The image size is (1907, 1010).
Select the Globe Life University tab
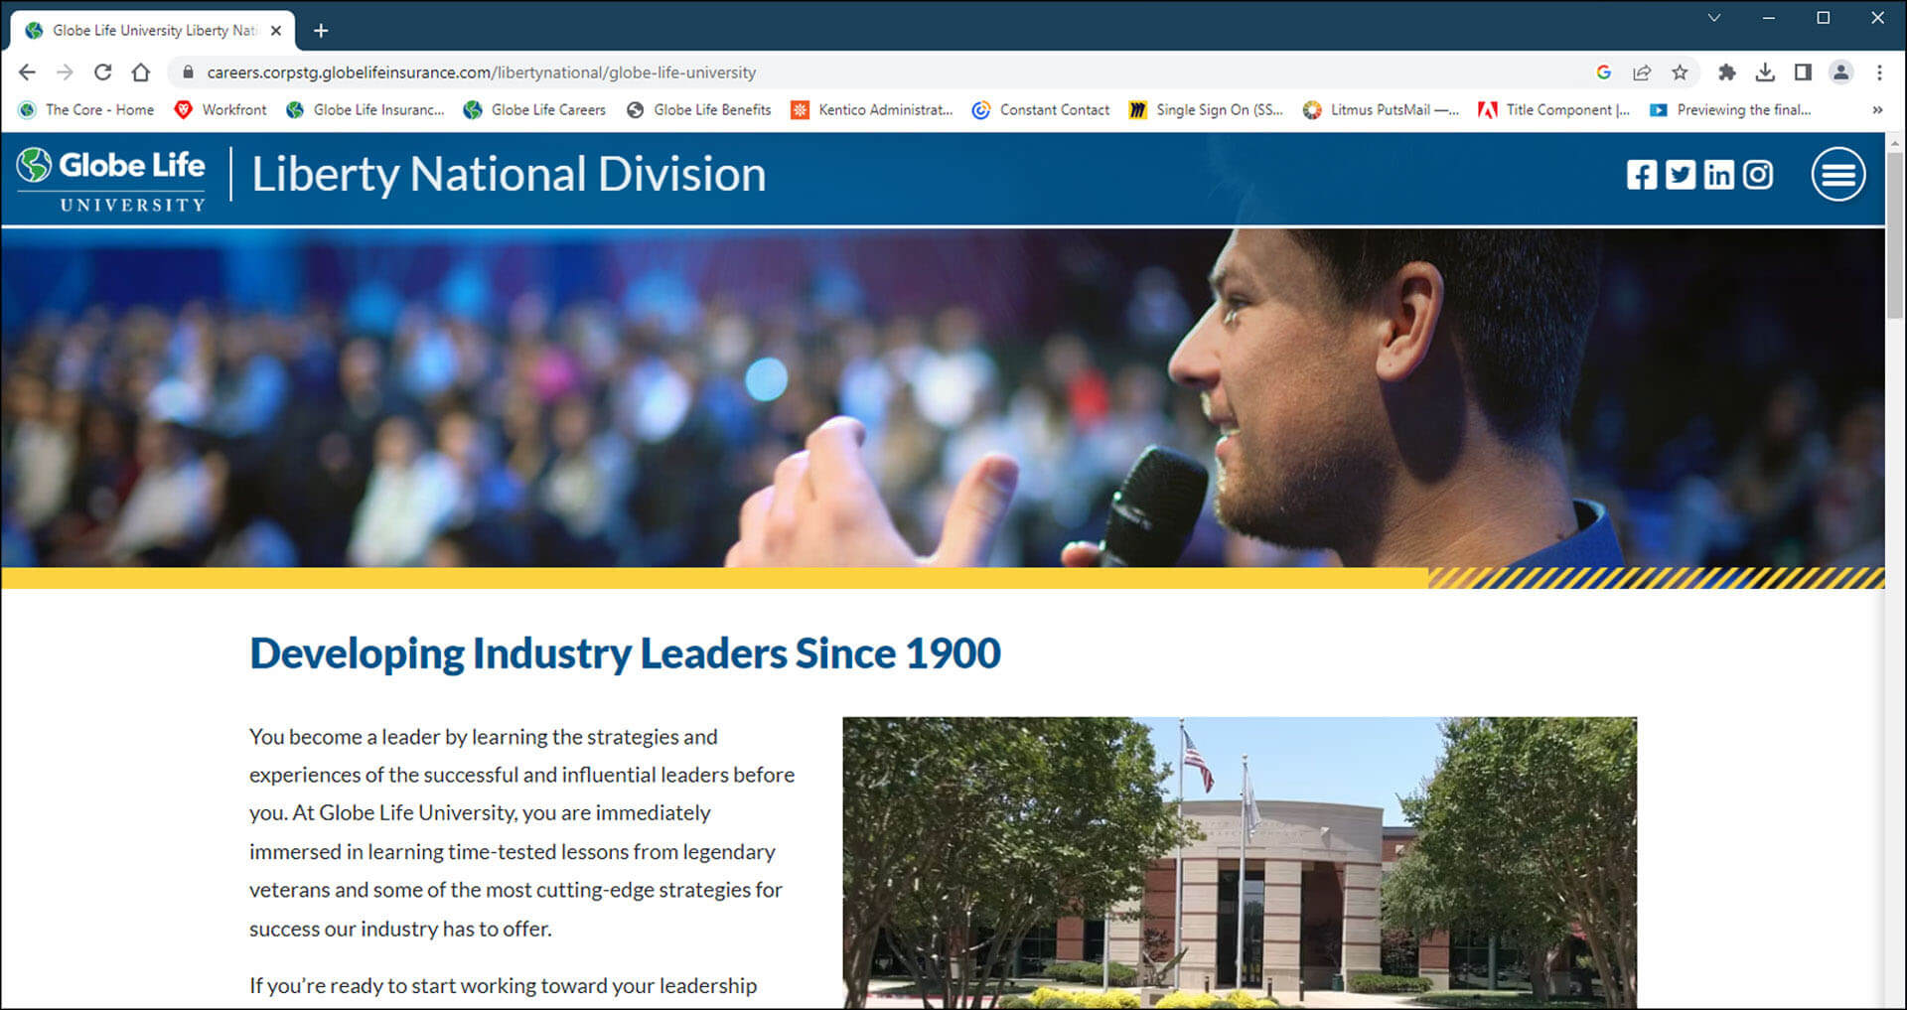point(154,31)
